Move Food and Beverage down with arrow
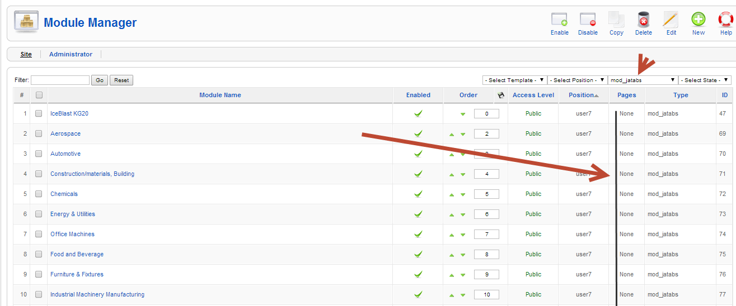736x306 pixels. coord(463,255)
